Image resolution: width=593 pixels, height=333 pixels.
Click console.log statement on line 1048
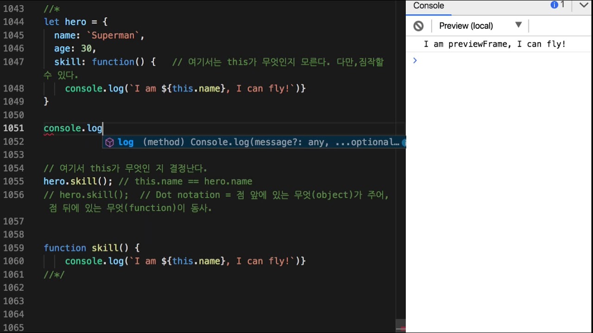point(185,88)
